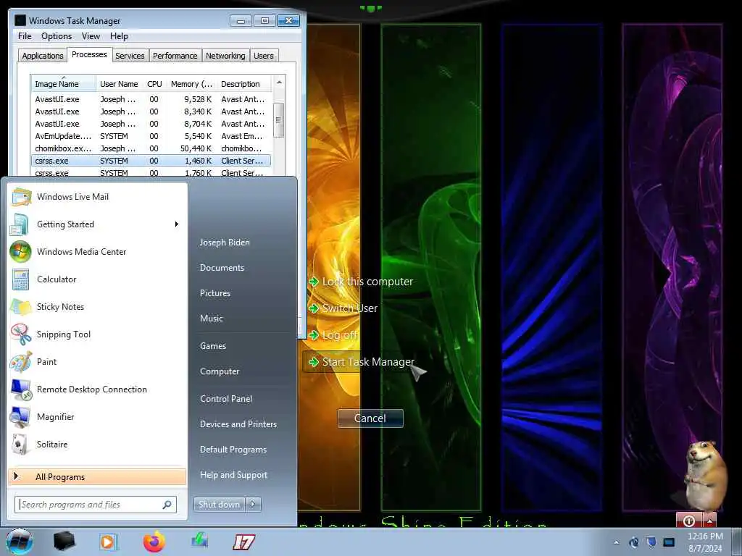Image resolution: width=742 pixels, height=556 pixels.
Task: Open the Shut down options arrow
Action: (253, 505)
